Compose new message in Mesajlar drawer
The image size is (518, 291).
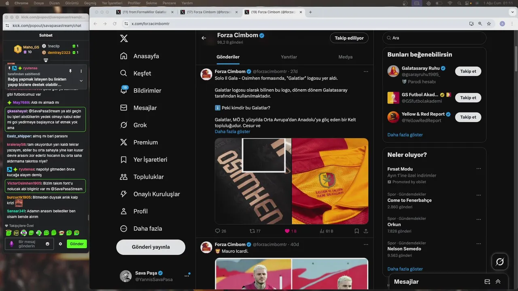click(487, 282)
